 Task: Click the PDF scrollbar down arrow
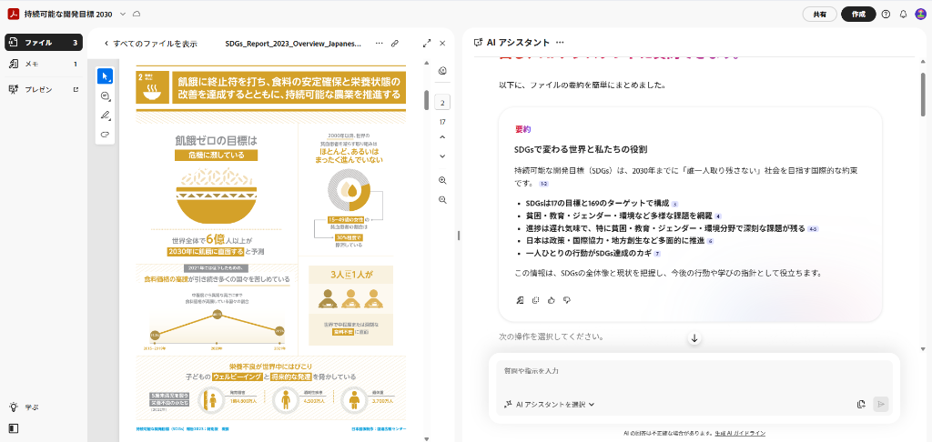tap(426, 438)
